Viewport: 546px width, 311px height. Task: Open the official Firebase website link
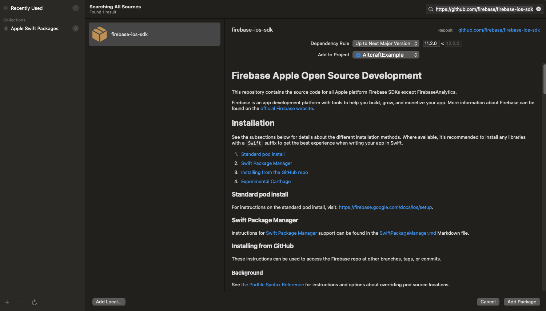(x=287, y=108)
